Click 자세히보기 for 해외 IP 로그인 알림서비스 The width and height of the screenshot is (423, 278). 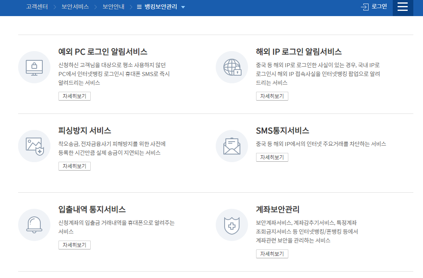[x=272, y=96]
